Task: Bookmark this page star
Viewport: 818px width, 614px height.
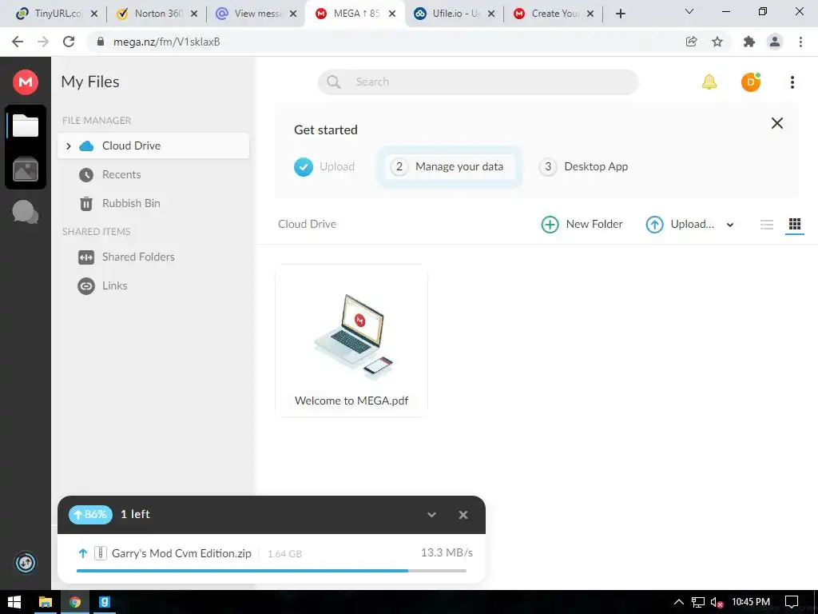Action: [x=717, y=42]
